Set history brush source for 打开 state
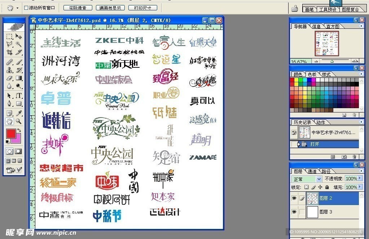Image resolution: width=369 pixels, height=239 pixels. 294,144
